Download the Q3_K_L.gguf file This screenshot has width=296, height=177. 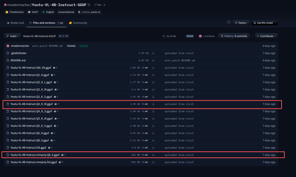(153, 82)
